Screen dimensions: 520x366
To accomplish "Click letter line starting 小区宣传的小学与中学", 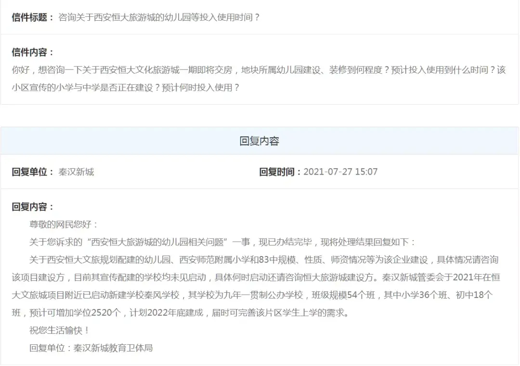I will [125, 87].
